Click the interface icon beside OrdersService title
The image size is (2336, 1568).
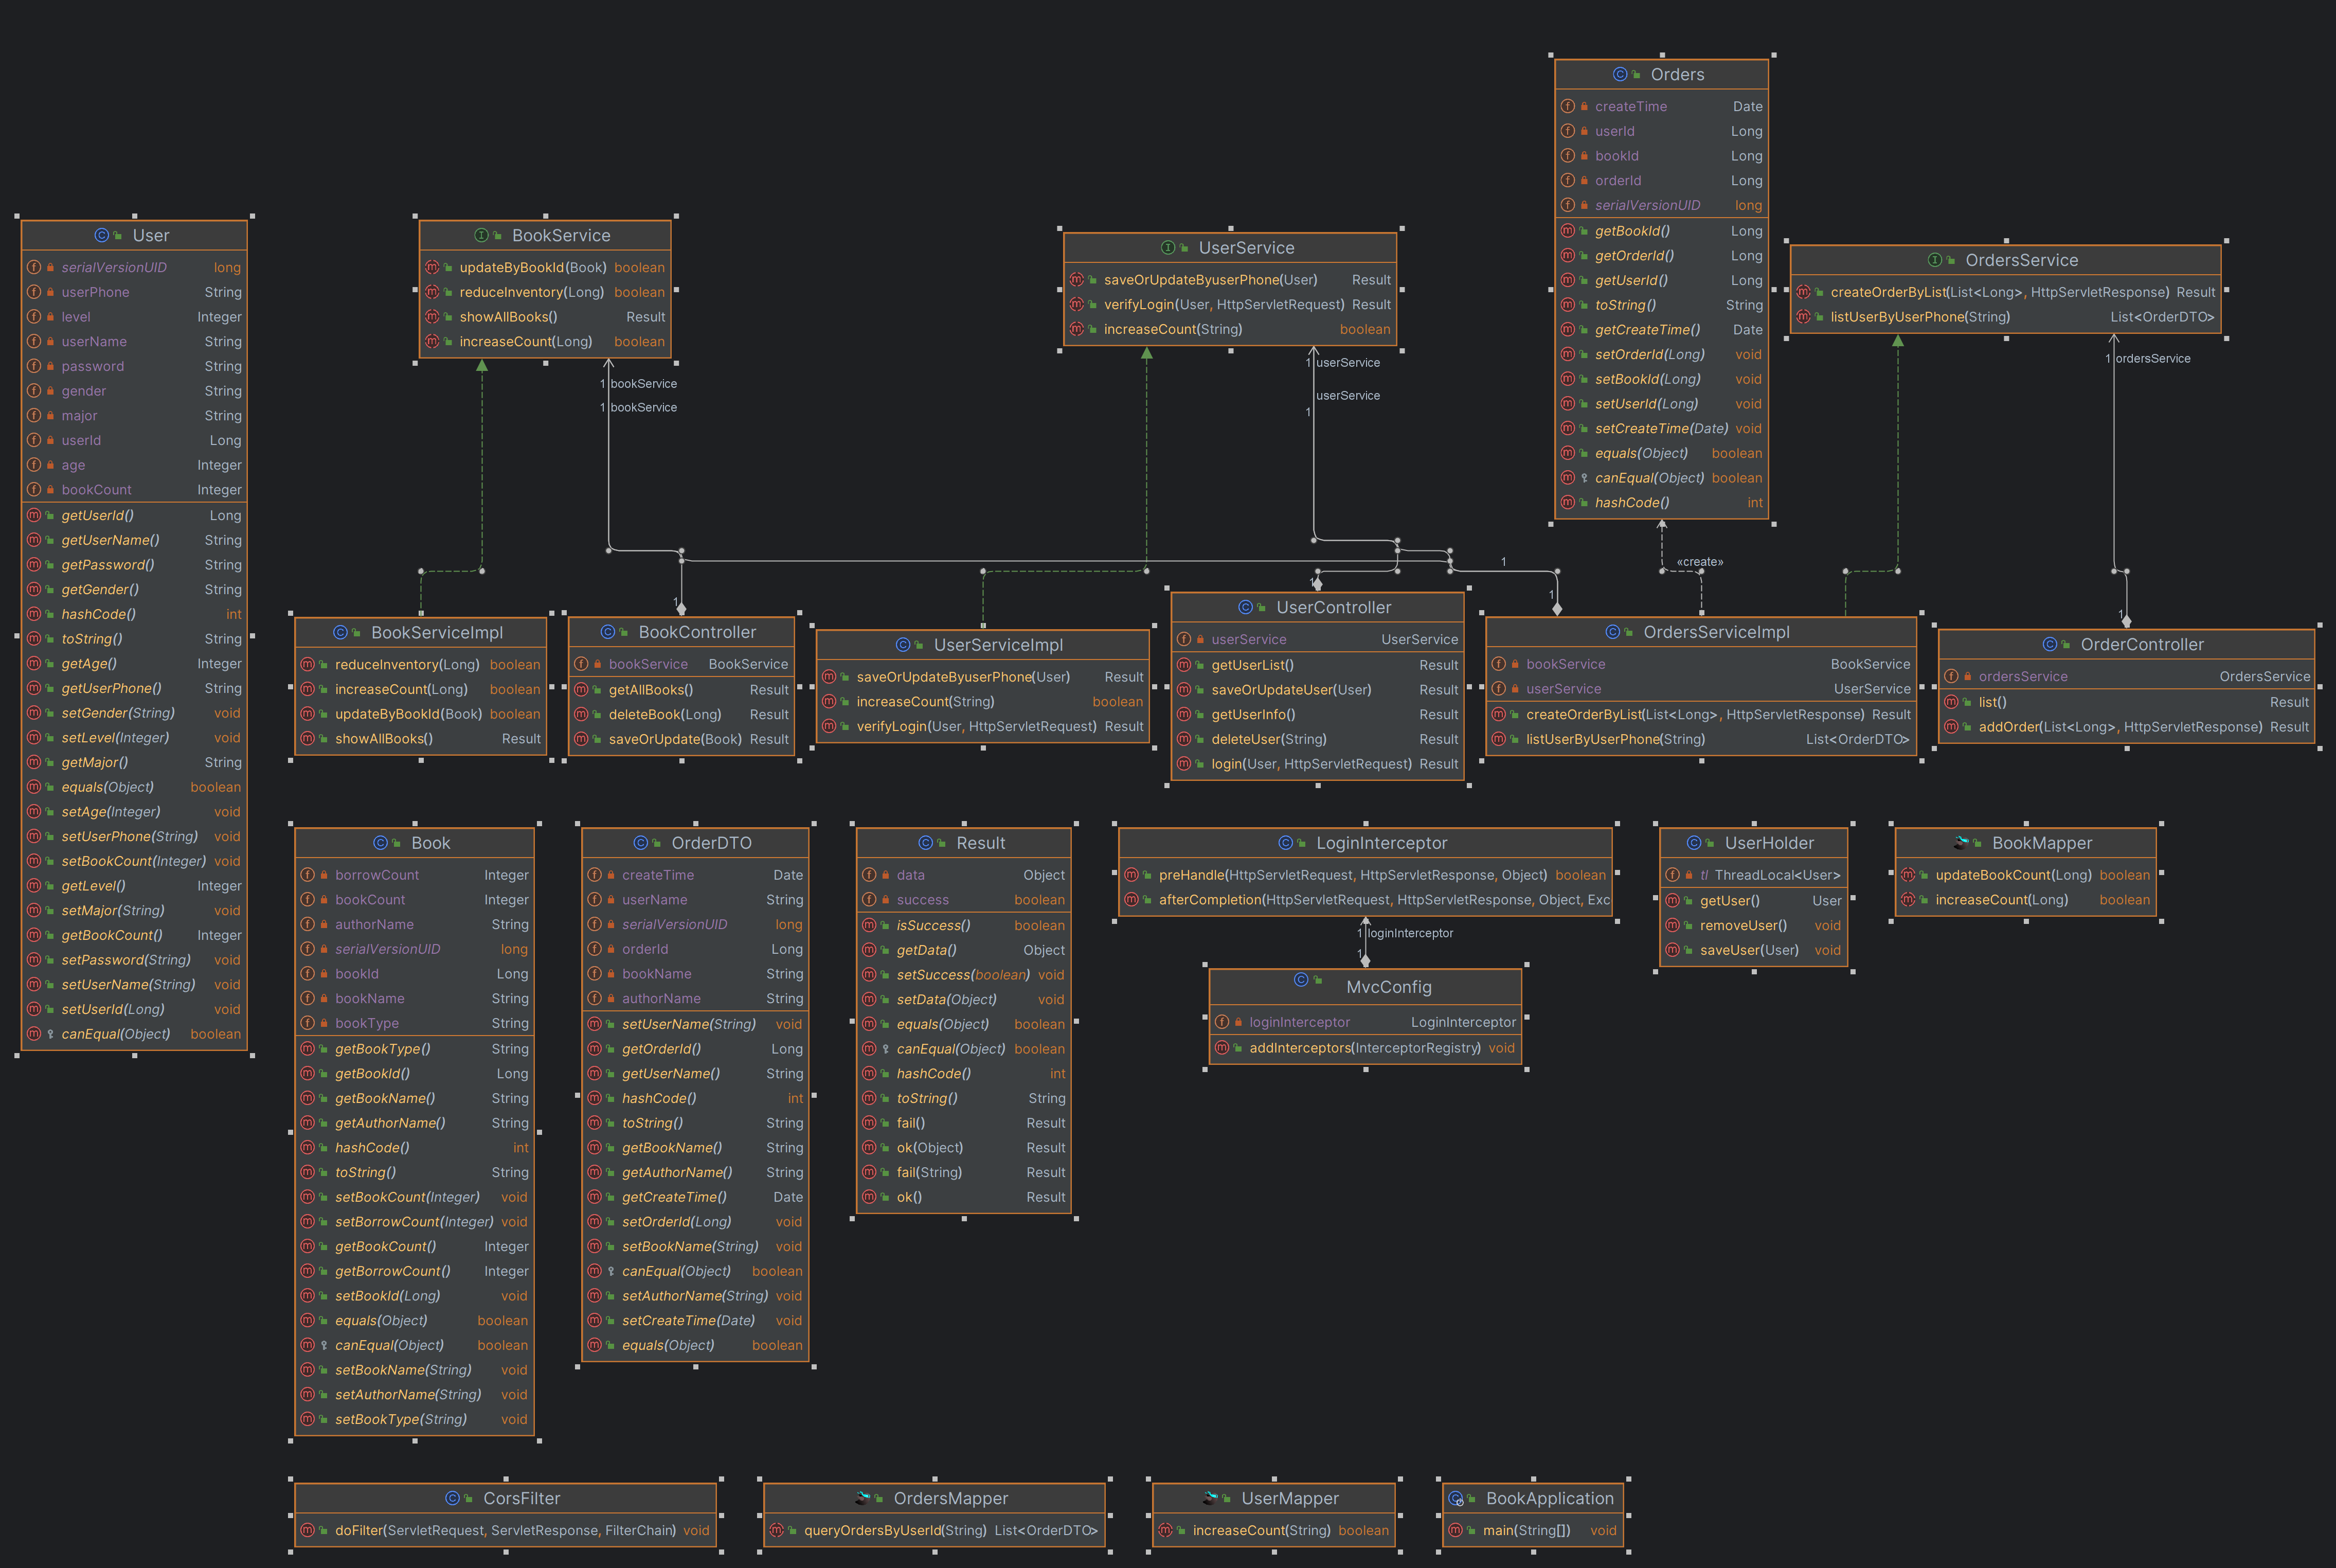[x=1934, y=260]
